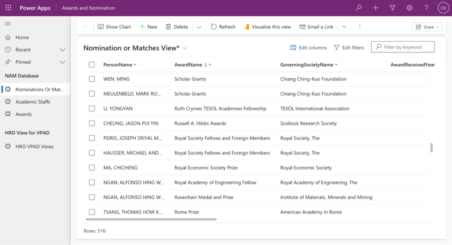Click Edit columns
452x245 pixels.
click(x=308, y=48)
